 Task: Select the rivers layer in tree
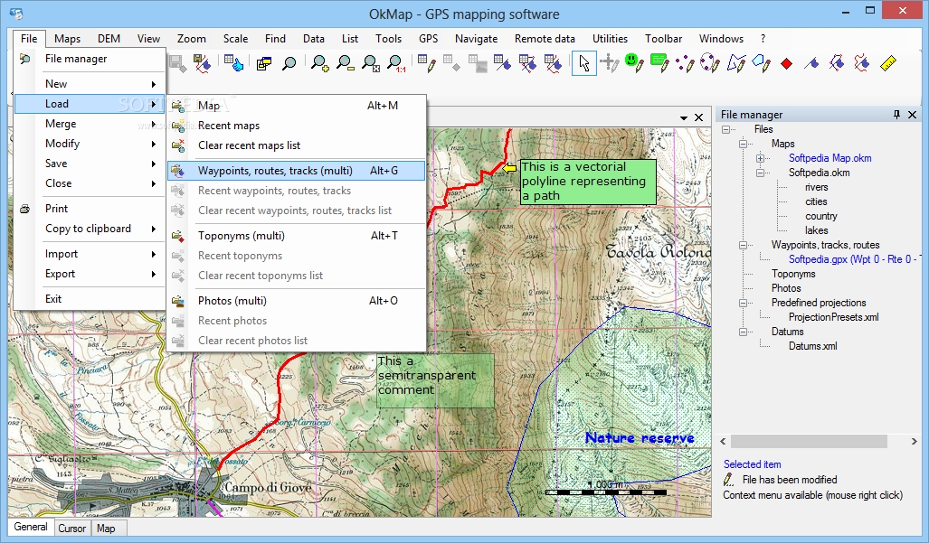(x=817, y=187)
